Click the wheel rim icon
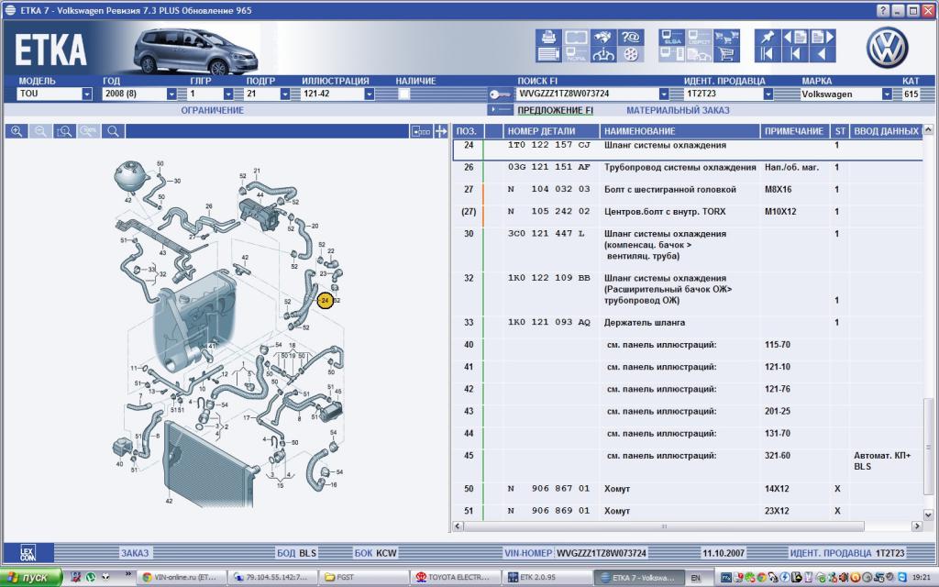Viewport: 939px width, 587px height. [x=631, y=54]
